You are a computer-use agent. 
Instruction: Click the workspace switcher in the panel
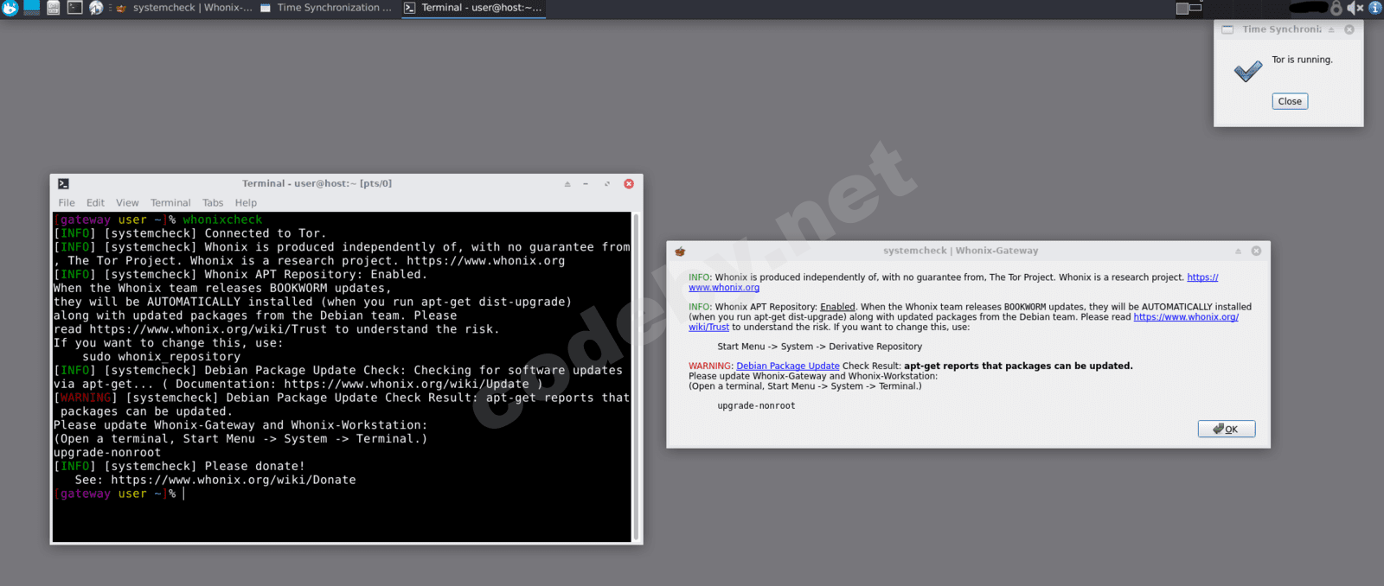tap(1189, 8)
